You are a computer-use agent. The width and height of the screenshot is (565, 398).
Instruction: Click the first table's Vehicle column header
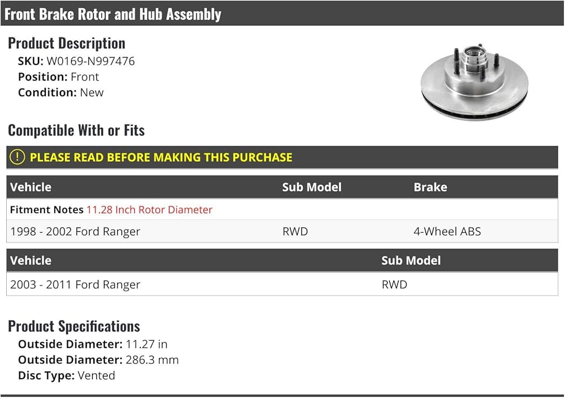31,187
